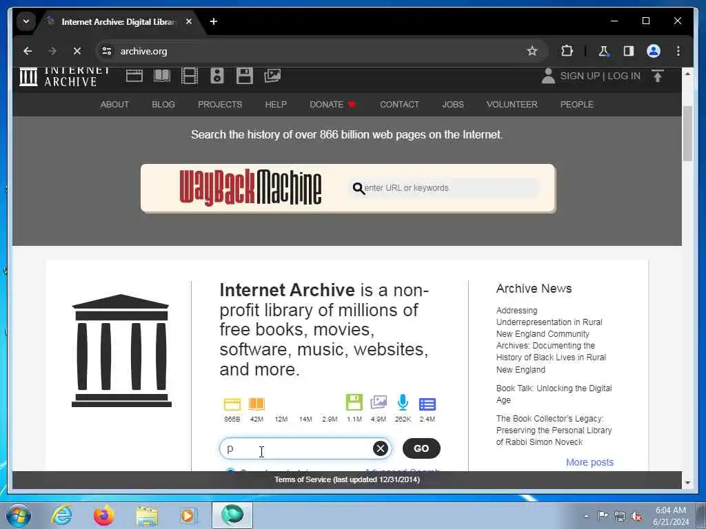706x529 pixels.
Task: Open the Terms of Service notice
Action: [347, 479]
